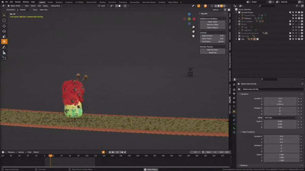Click the green Y axis gizmo ball

189,19
